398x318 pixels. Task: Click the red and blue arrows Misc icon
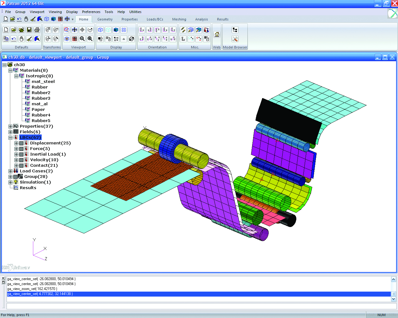(206, 30)
